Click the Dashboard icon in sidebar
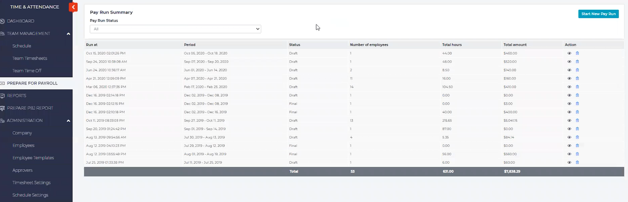The image size is (628, 202). [x=2, y=21]
